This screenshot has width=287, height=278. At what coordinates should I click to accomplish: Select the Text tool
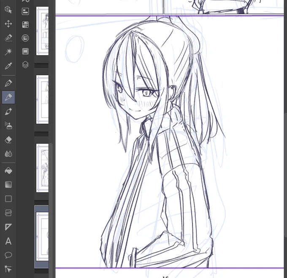tap(8, 241)
